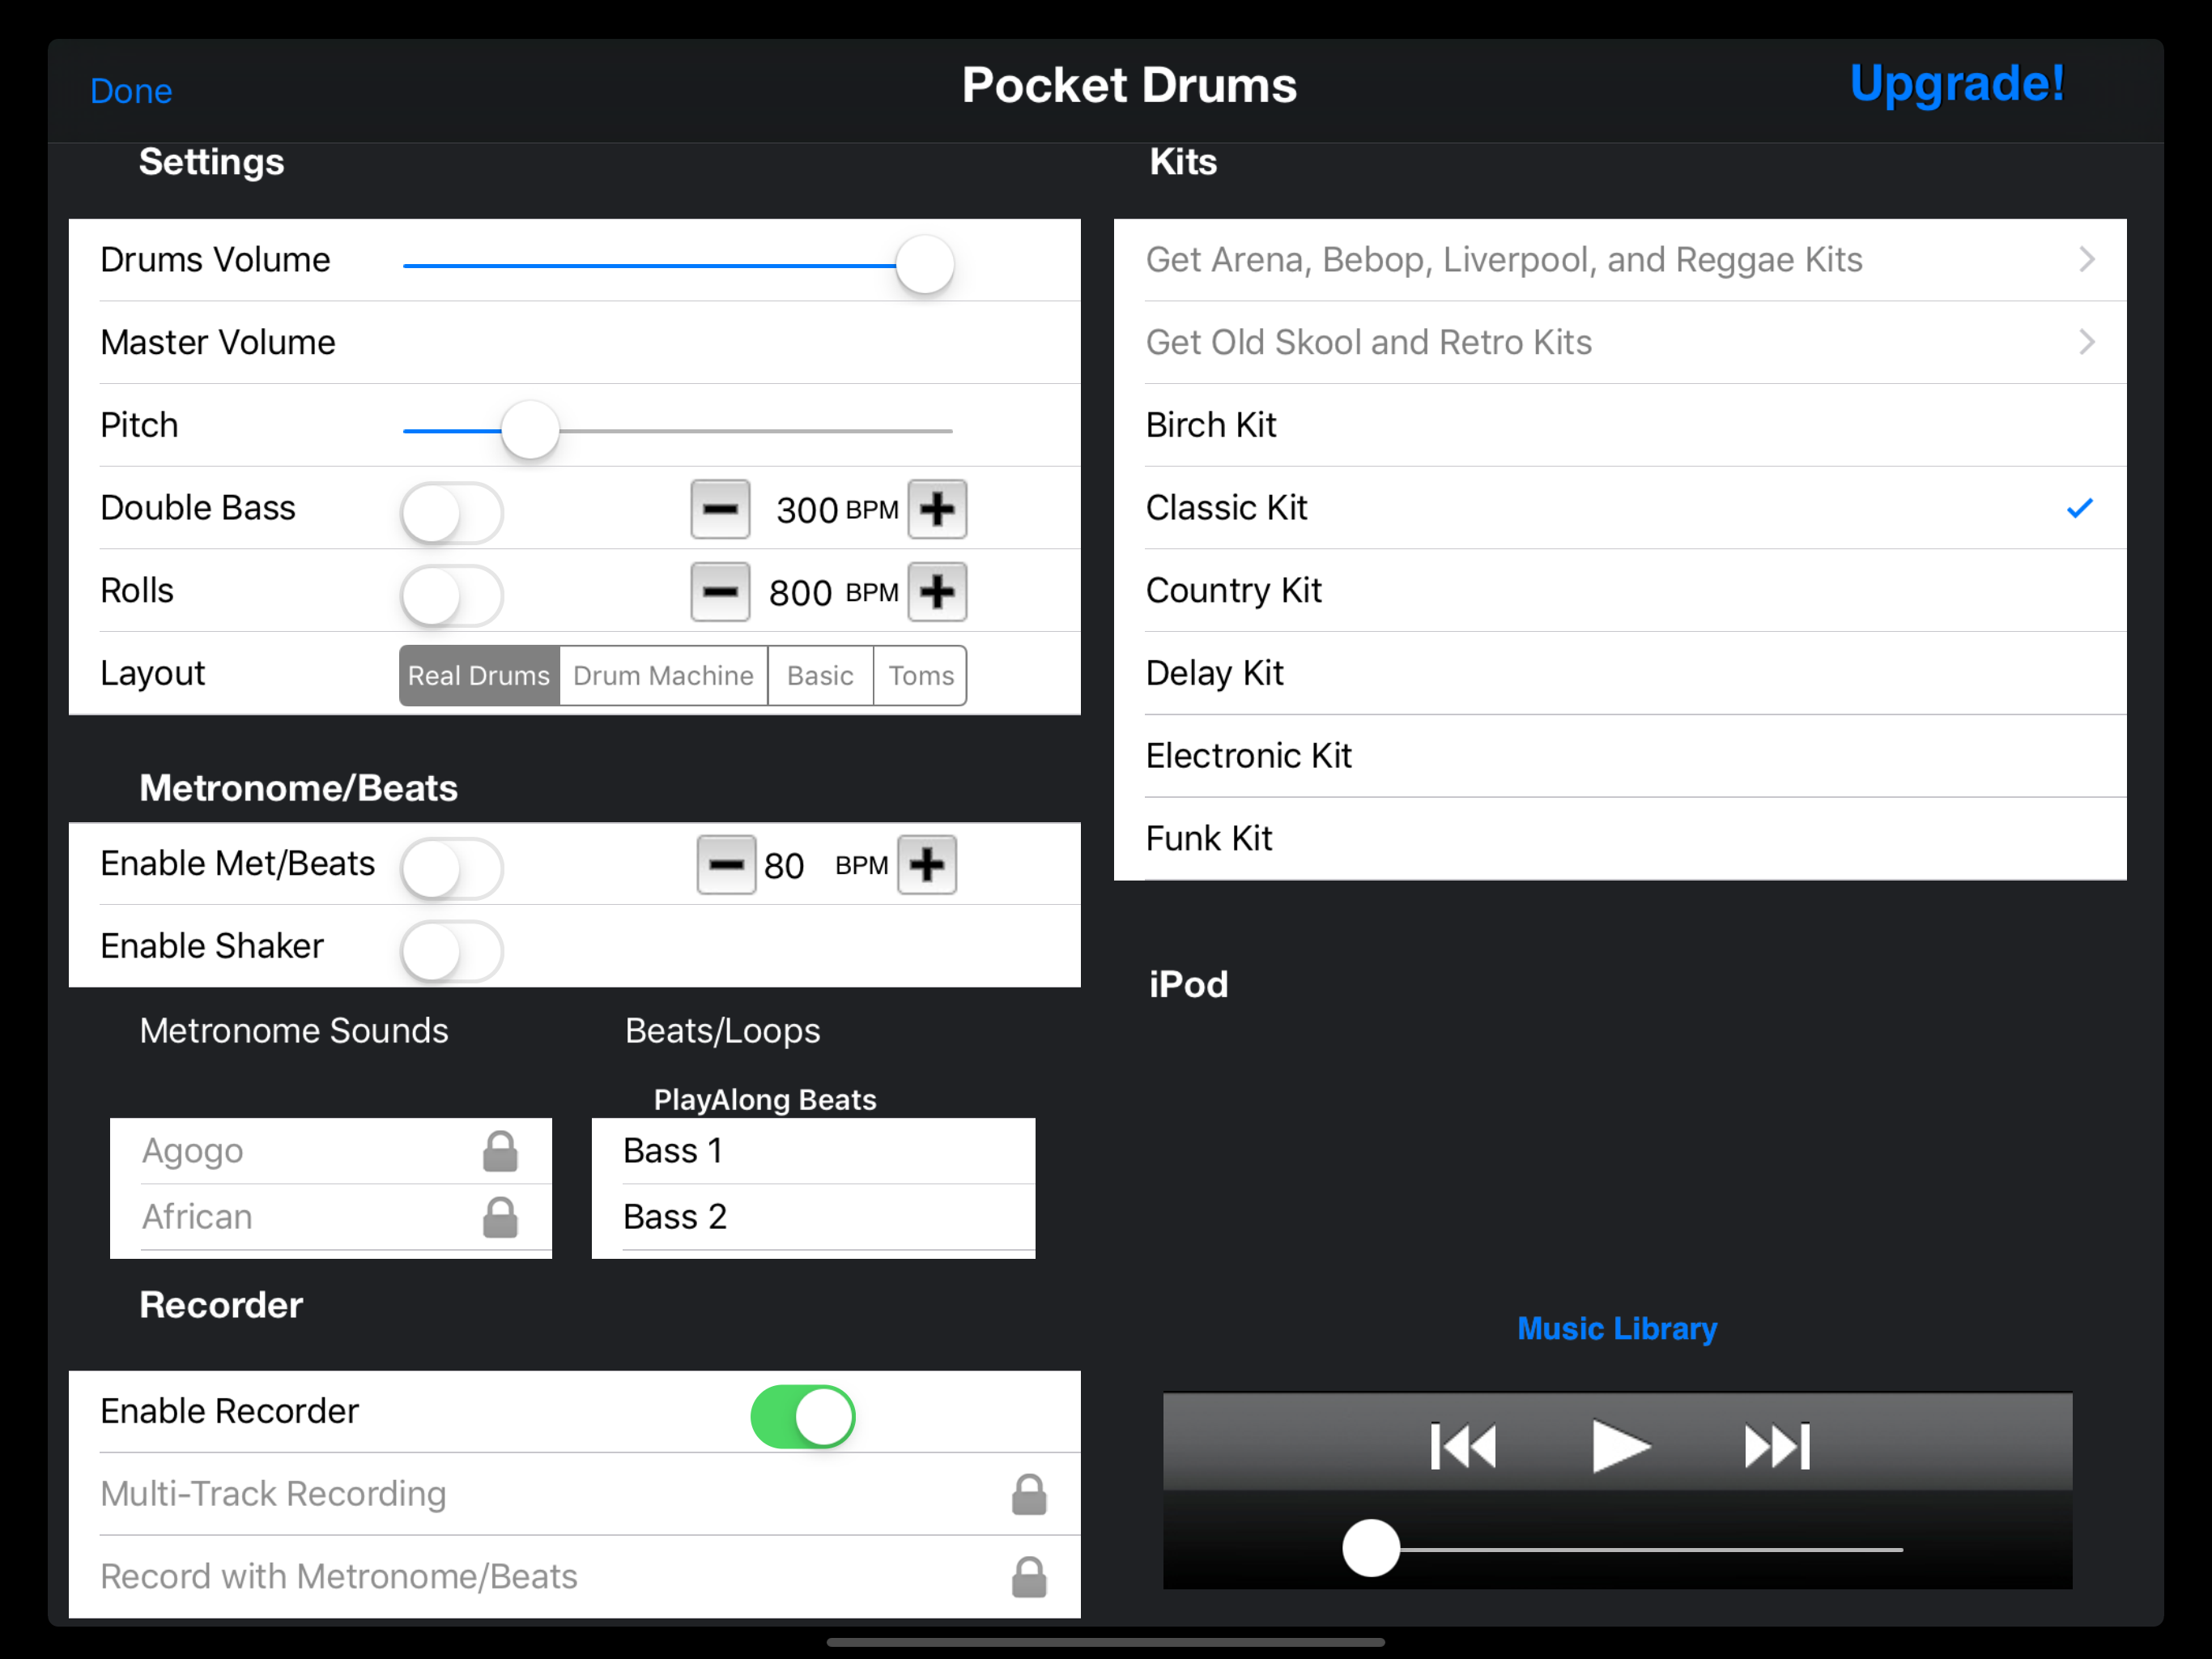2212x1659 pixels.
Task: Increase the Double Bass BPM with plus
Action: pyautogui.click(x=937, y=510)
